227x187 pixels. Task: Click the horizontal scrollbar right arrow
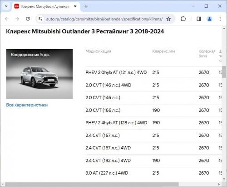pos(219,184)
